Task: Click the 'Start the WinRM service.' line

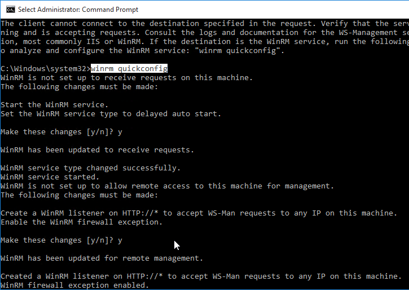Action: click(54, 105)
